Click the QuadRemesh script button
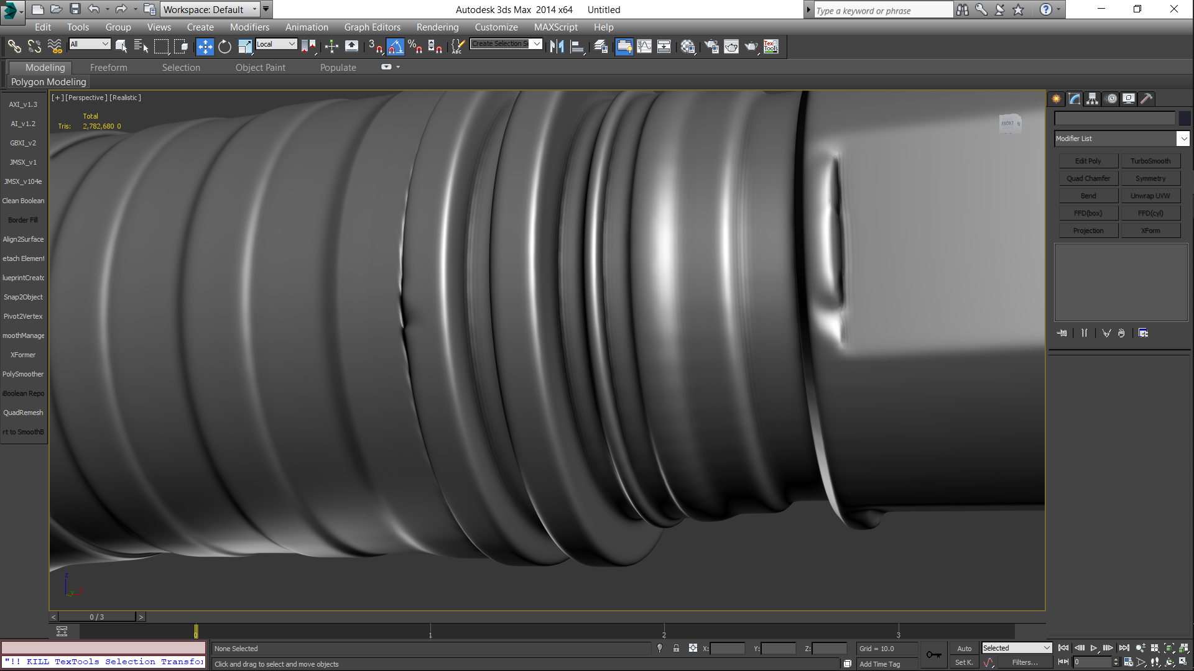This screenshot has width=1194, height=671. click(24, 413)
